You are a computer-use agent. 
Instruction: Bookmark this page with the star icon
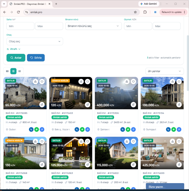[135, 12]
